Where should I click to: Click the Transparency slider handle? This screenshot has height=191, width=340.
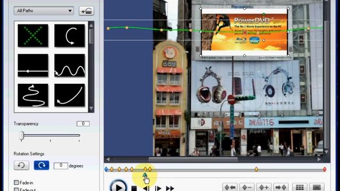(21, 136)
